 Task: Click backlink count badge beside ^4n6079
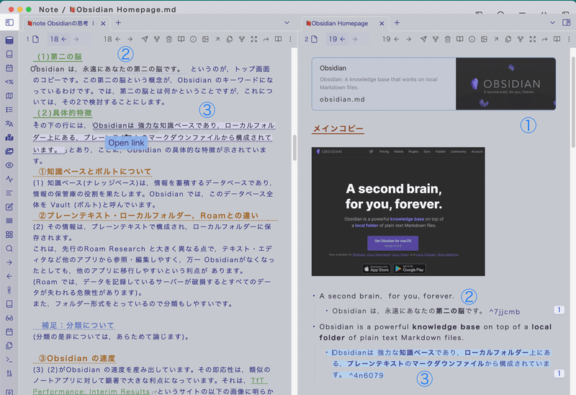(559, 373)
